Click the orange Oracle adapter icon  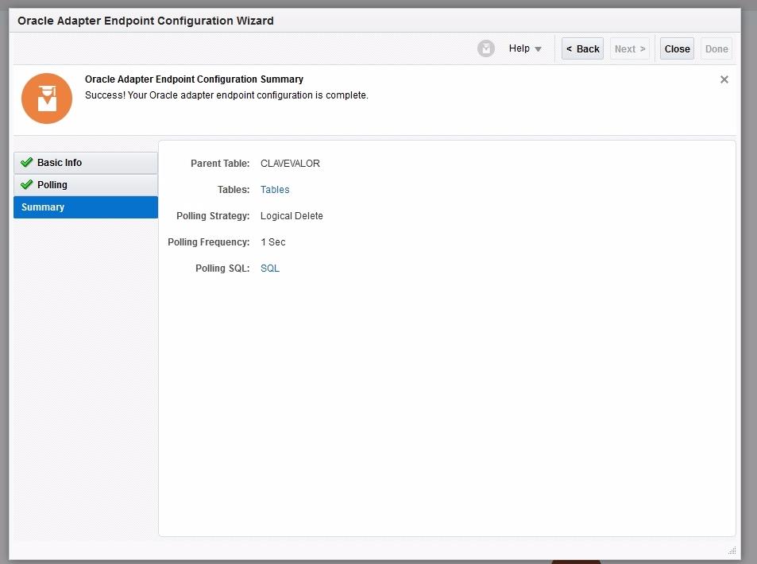[47, 99]
